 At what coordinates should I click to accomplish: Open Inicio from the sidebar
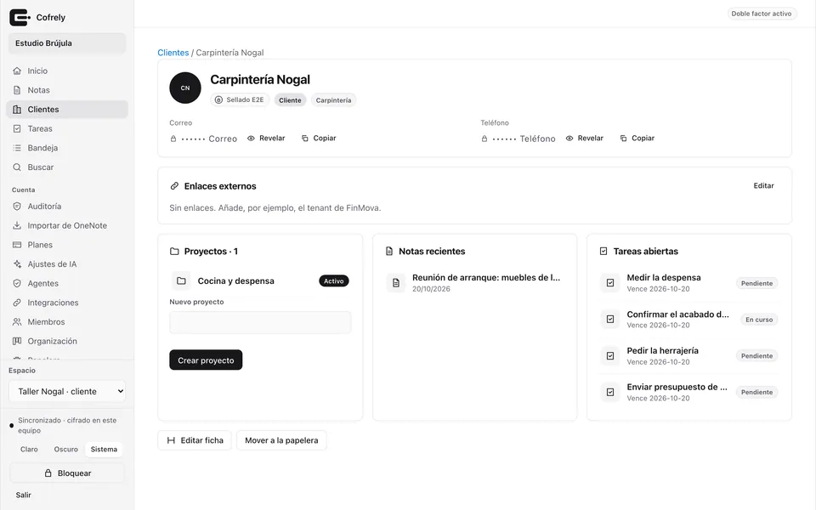[67, 71]
